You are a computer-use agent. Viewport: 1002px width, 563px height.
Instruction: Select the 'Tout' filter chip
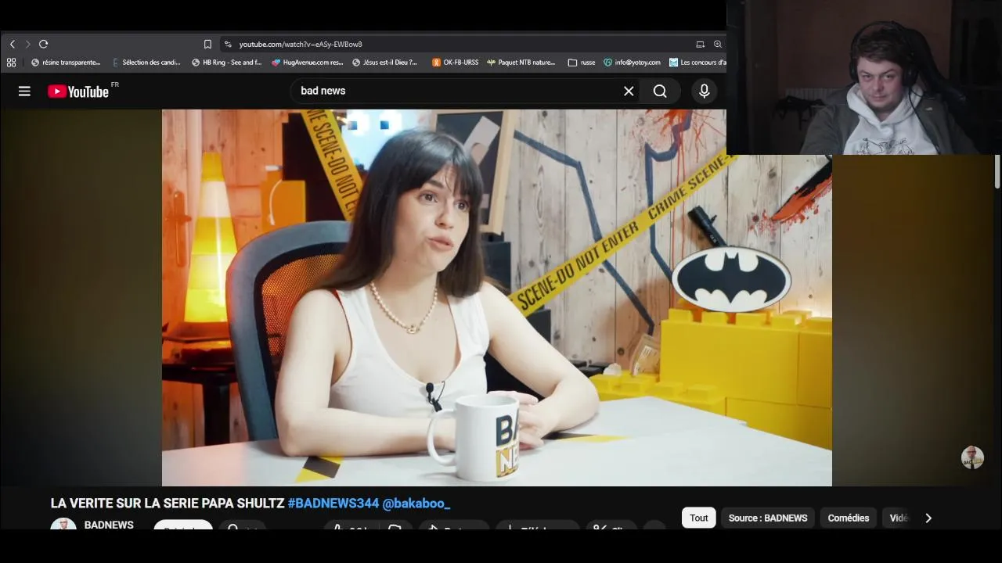click(x=699, y=518)
